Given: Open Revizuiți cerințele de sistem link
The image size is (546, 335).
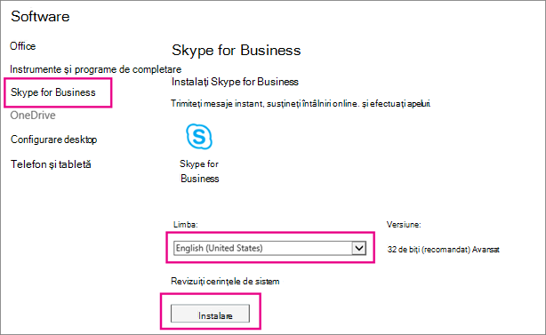Looking at the screenshot, I should coord(225,281).
